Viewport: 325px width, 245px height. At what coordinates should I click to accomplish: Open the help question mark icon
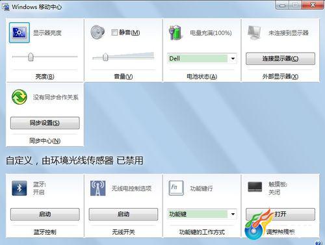(x=318, y=242)
